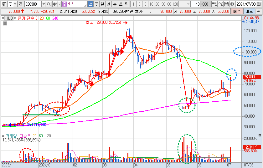263x168 pixels.
Task: Click the '전' (all) button
Action: coord(21,4)
